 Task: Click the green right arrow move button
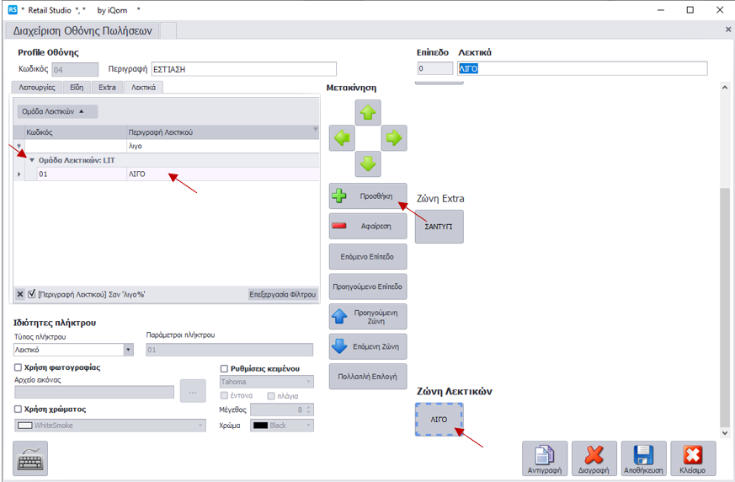(x=394, y=138)
